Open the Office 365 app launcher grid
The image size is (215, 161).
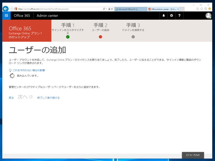pyautogui.click(x=6, y=15)
